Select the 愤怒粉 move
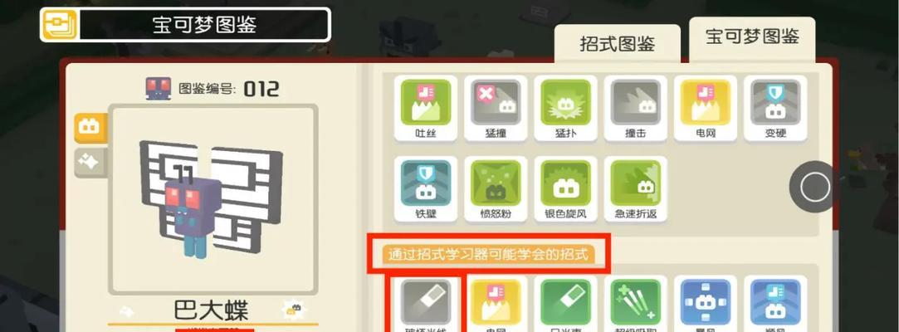The height and width of the screenshot is (332, 899). tap(496, 188)
